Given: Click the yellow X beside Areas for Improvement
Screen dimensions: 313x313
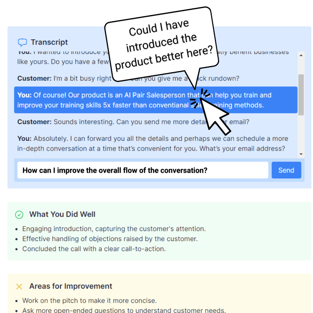Looking at the screenshot, I should tap(19, 286).
